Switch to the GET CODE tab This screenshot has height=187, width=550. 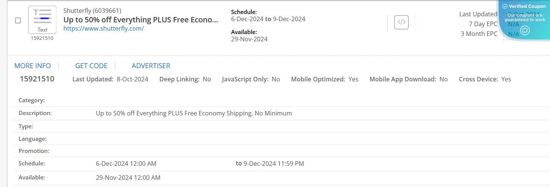(91, 66)
